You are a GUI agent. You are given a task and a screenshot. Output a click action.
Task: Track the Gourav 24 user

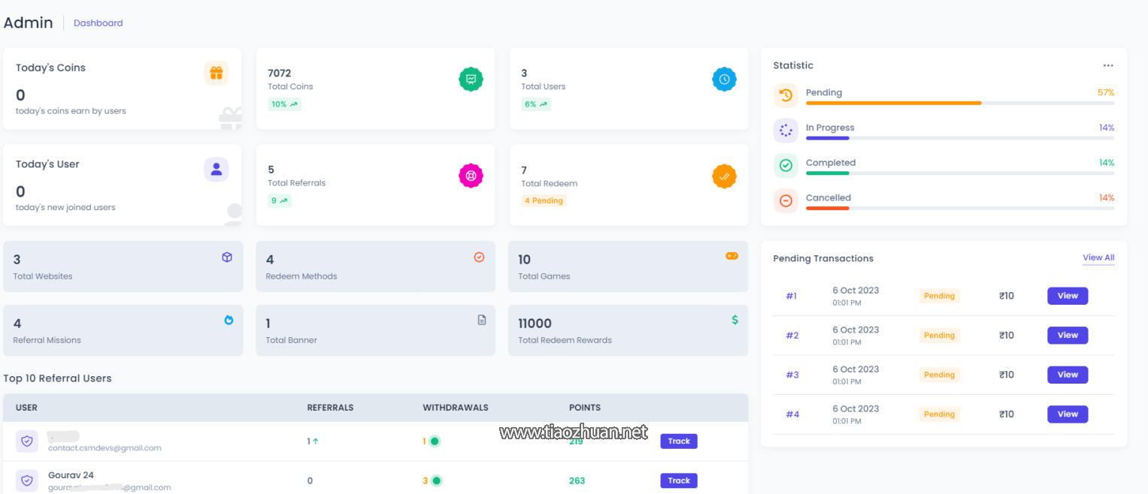679,480
